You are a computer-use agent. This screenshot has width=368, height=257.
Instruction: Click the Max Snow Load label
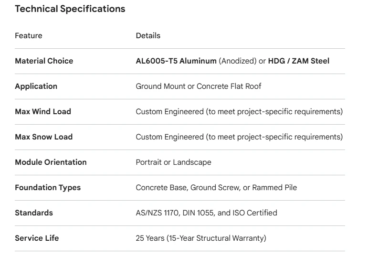(44, 137)
